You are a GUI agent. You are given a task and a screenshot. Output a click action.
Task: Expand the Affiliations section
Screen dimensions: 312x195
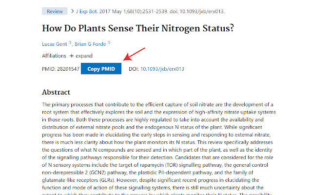pyautogui.click(x=84, y=56)
